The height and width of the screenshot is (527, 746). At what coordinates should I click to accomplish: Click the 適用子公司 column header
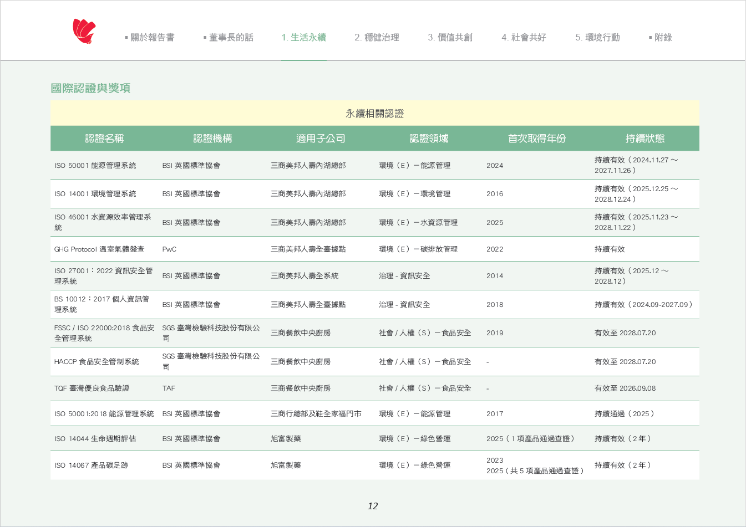(x=321, y=139)
